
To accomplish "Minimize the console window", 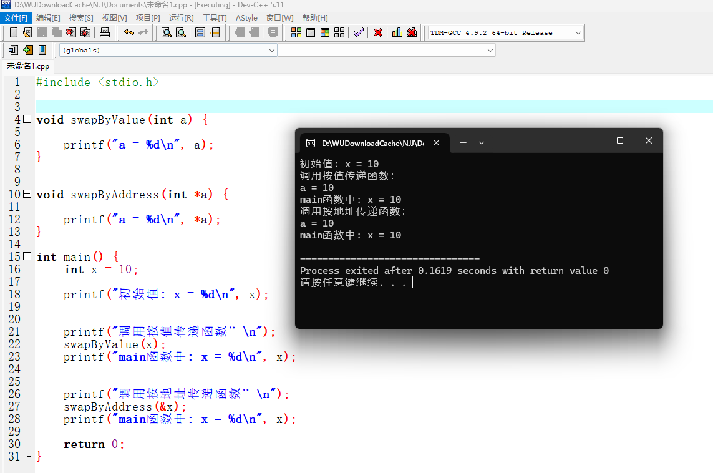I will (591, 140).
